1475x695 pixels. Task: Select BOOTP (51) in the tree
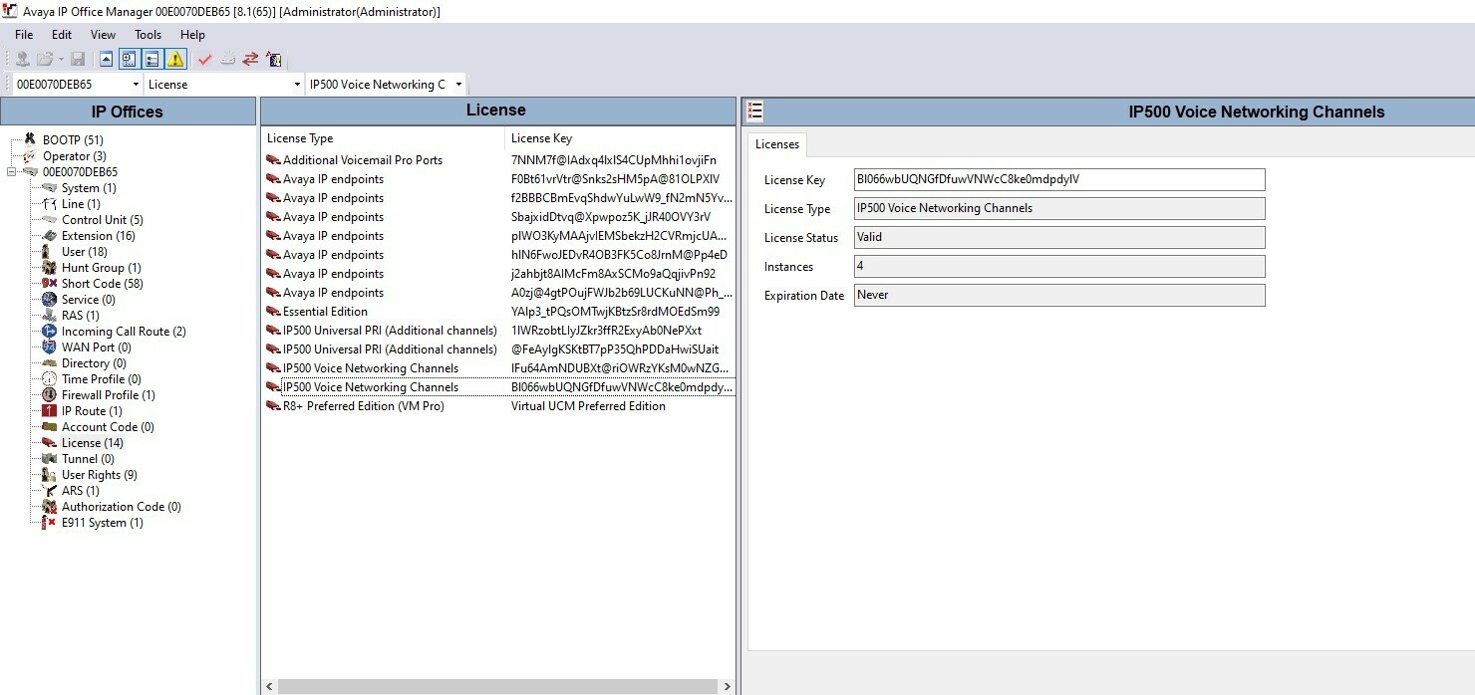coord(73,140)
